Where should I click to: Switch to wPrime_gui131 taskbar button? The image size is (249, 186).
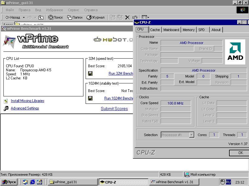[x=73, y=182]
